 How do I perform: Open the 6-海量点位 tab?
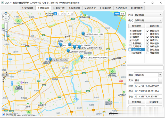[x=106, y=8]
